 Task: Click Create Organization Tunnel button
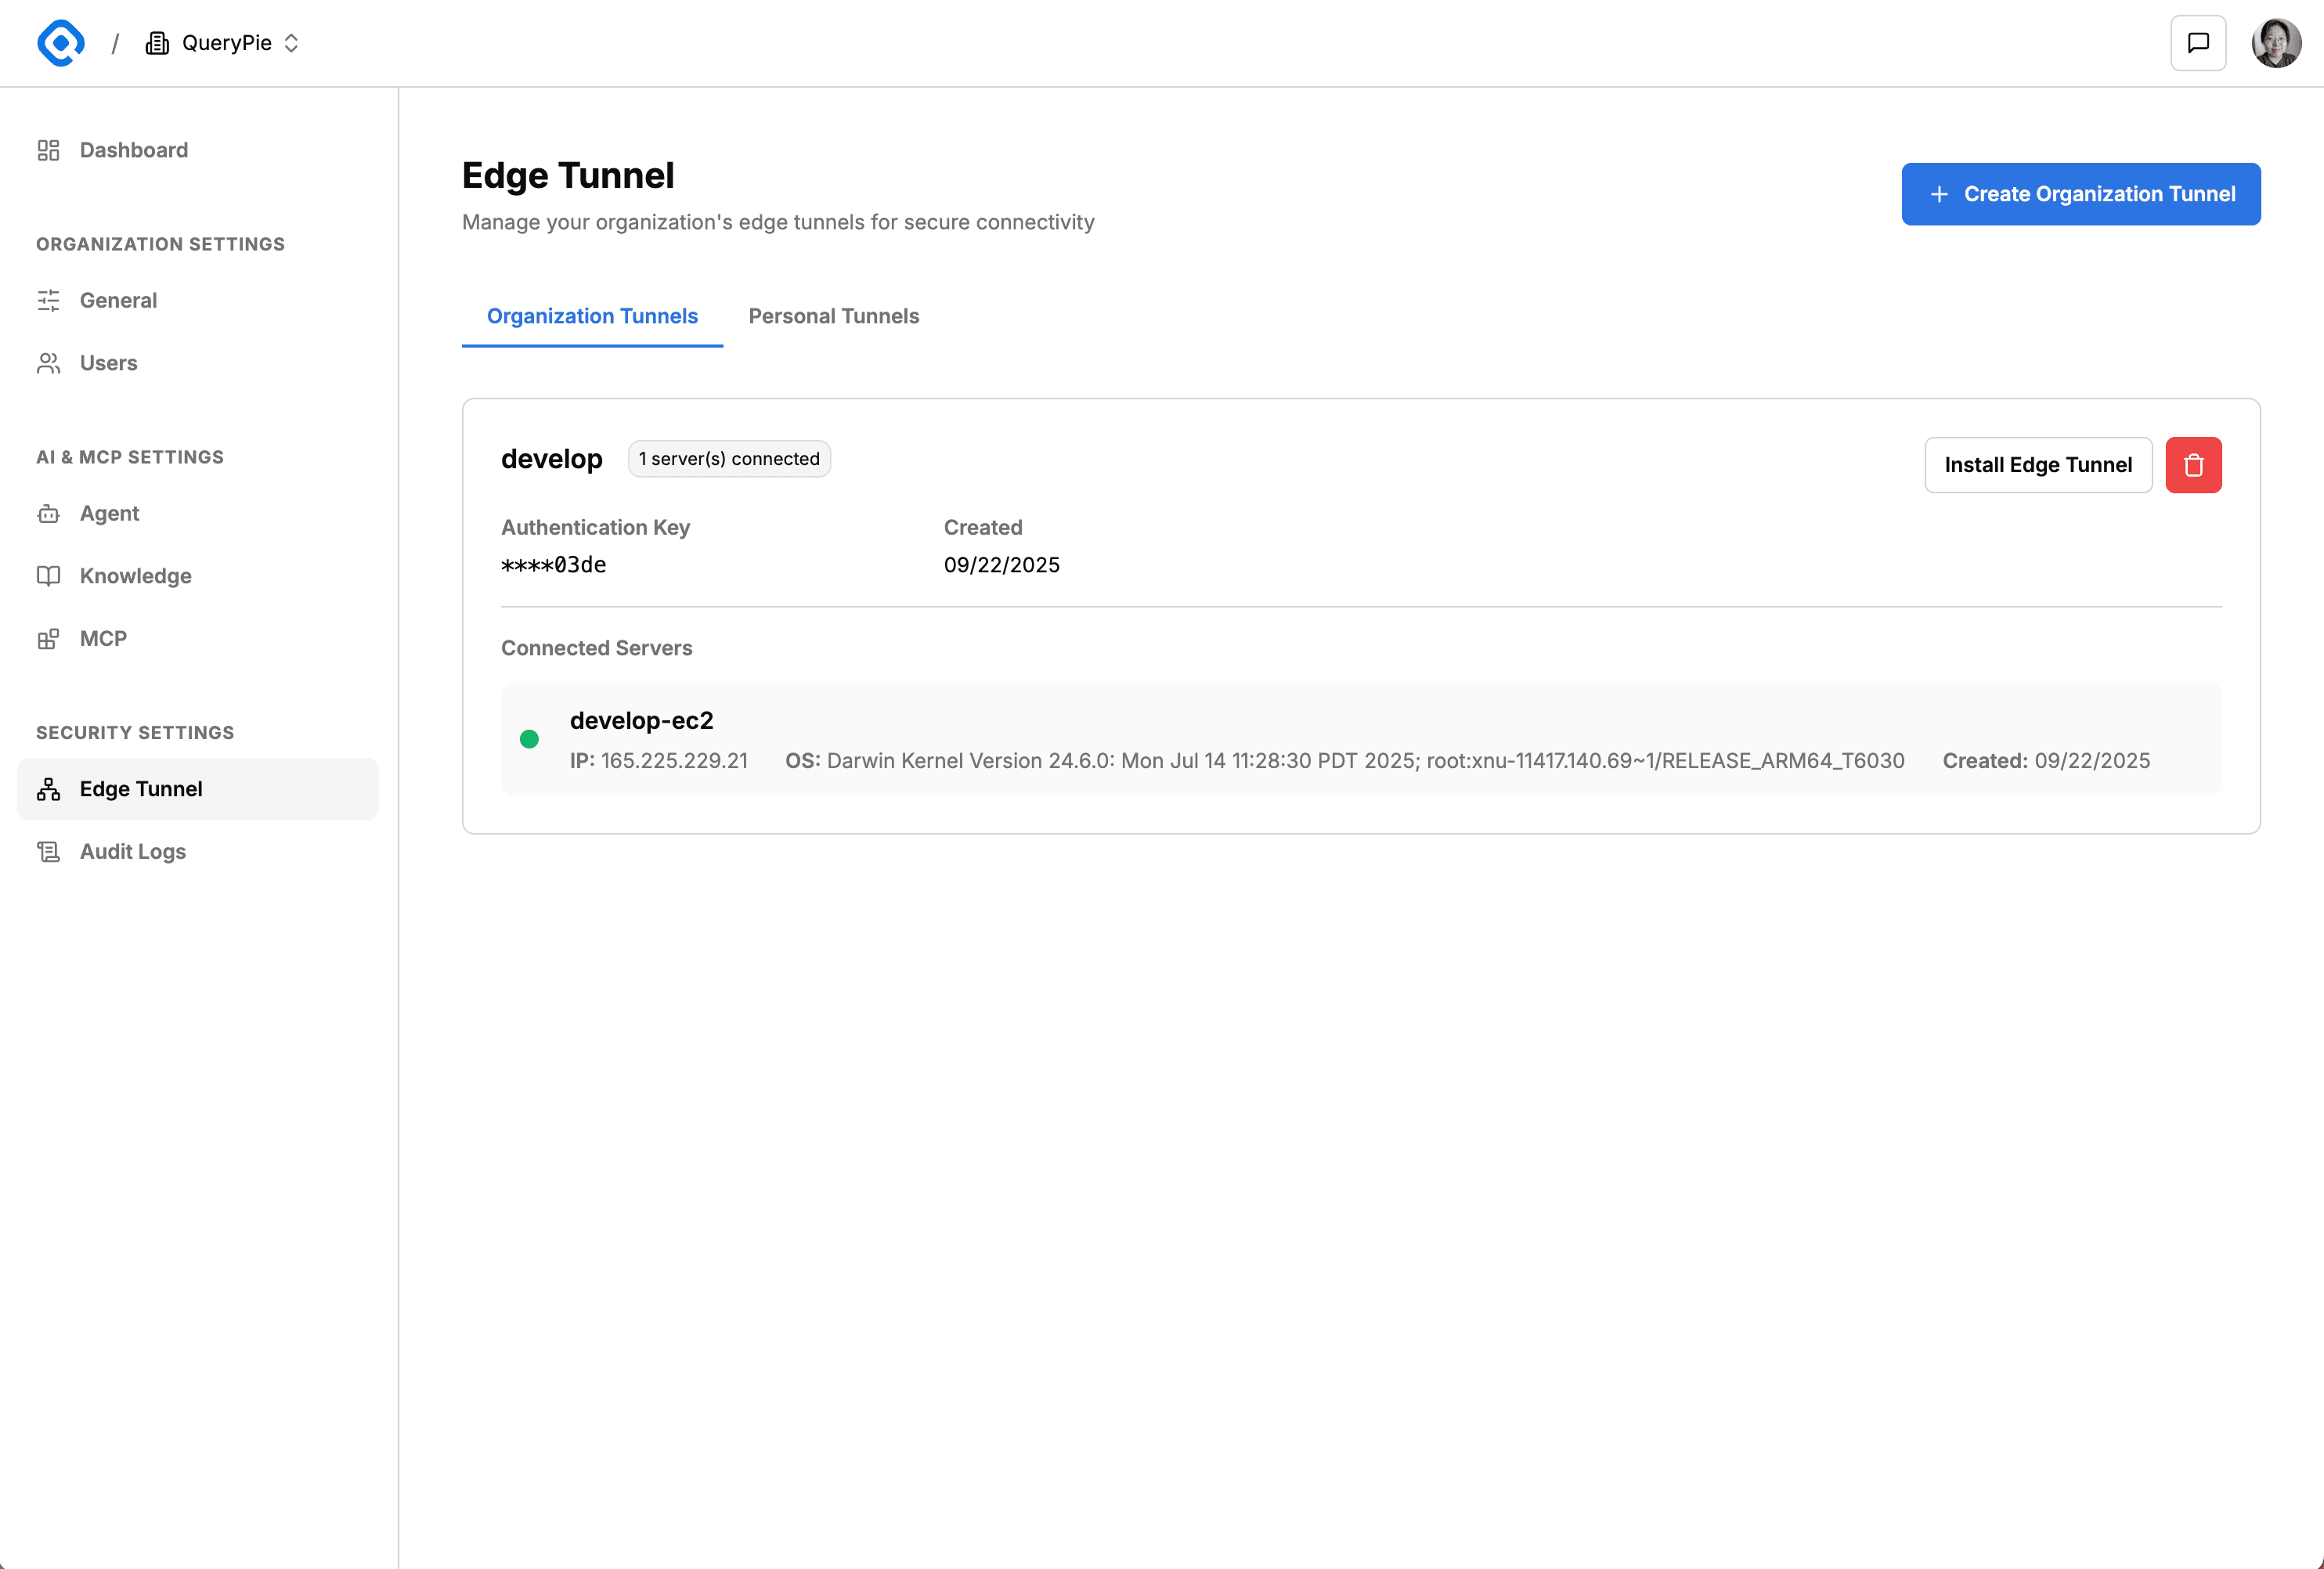pos(2080,194)
